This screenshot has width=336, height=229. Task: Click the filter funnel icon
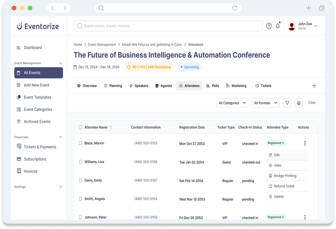287,103
